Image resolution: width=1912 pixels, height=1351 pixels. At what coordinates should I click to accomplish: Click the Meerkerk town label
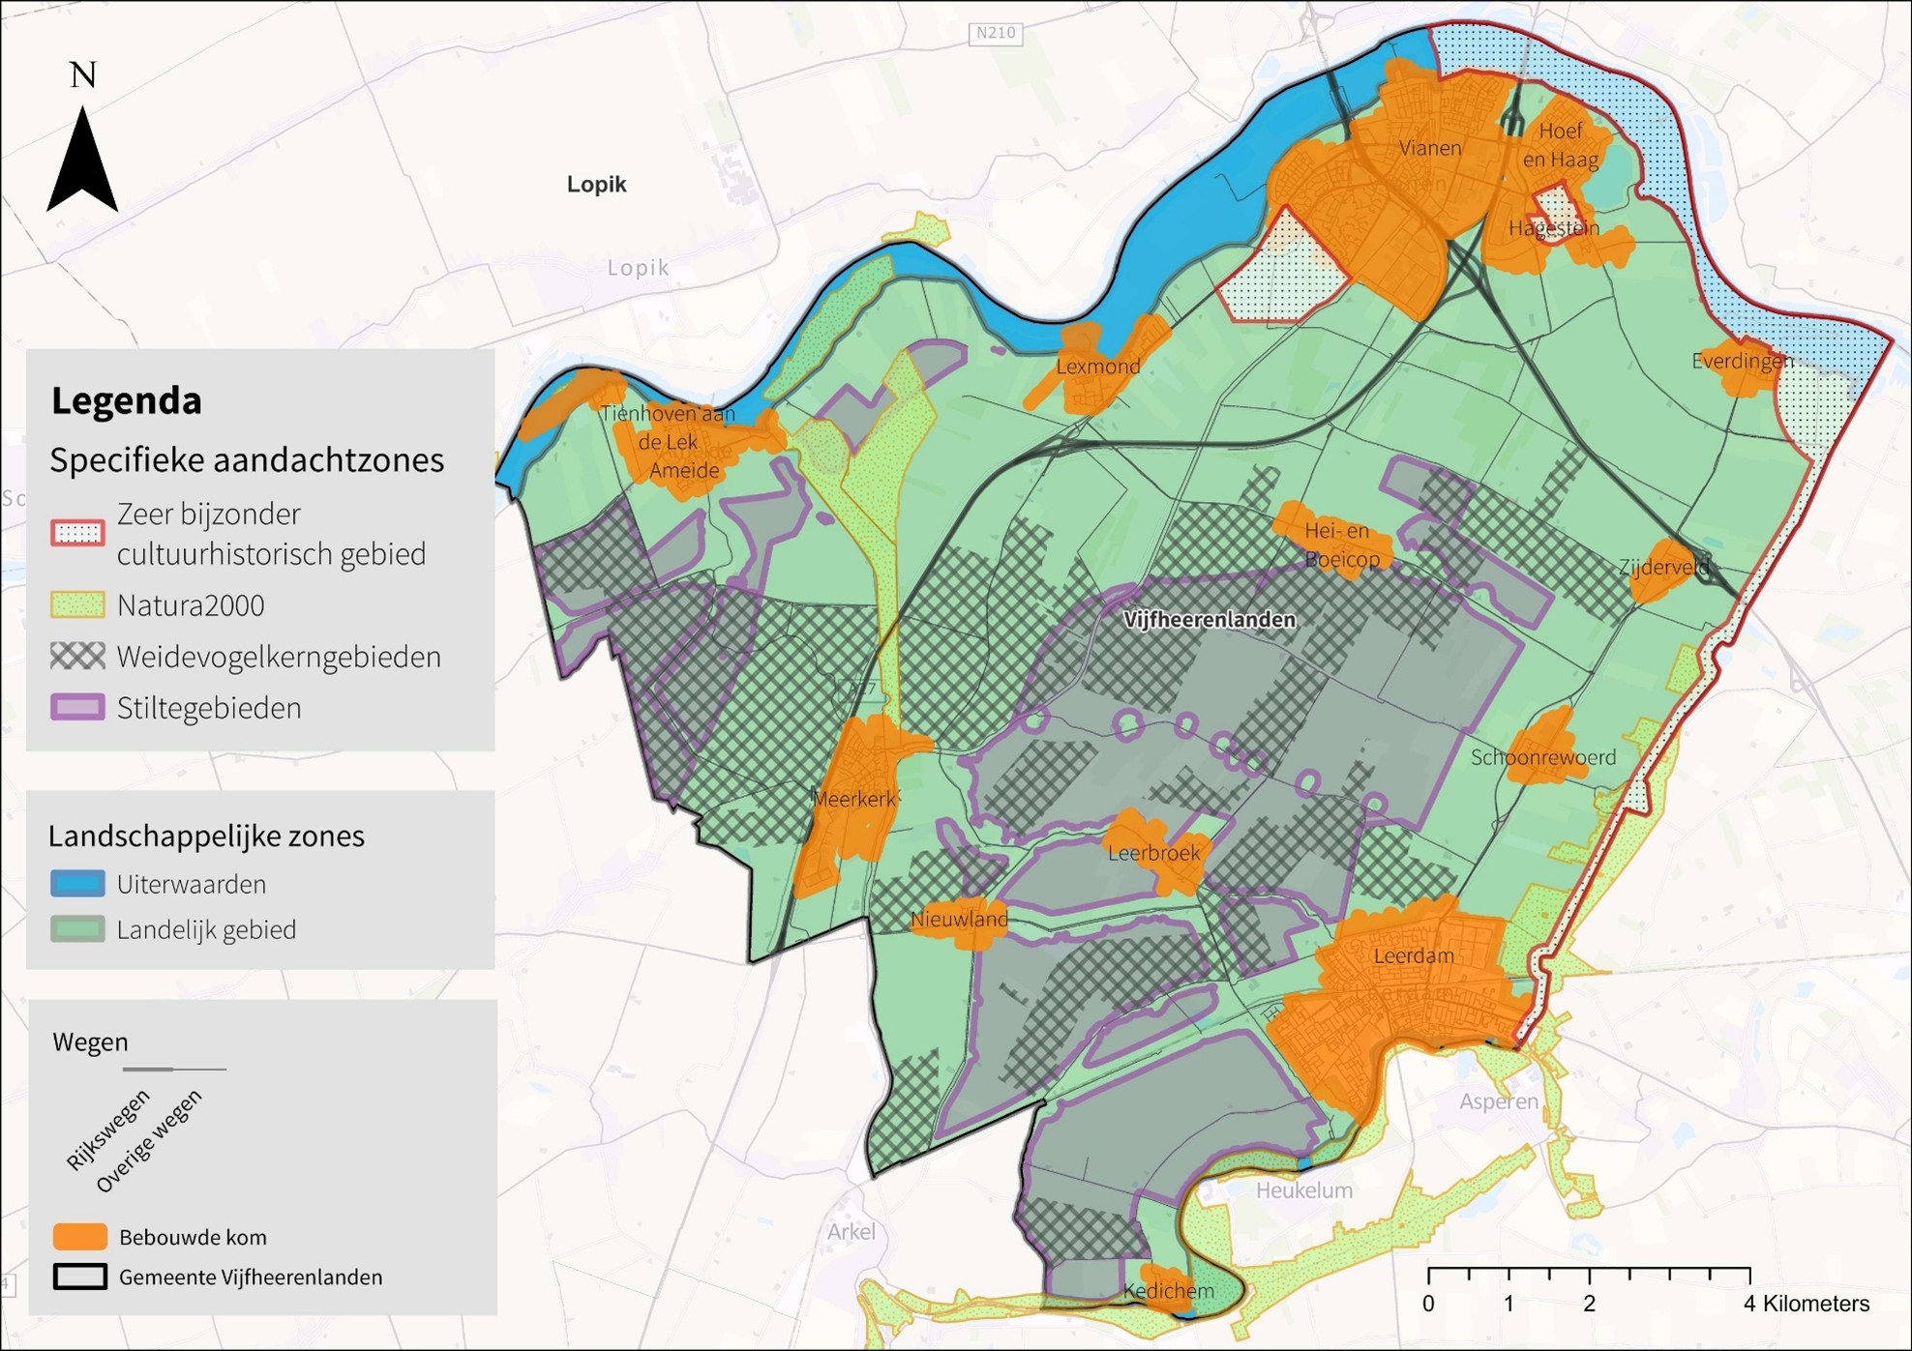pos(854,799)
